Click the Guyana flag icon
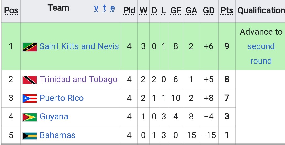This screenshot has height=145, width=285. point(30,117)
